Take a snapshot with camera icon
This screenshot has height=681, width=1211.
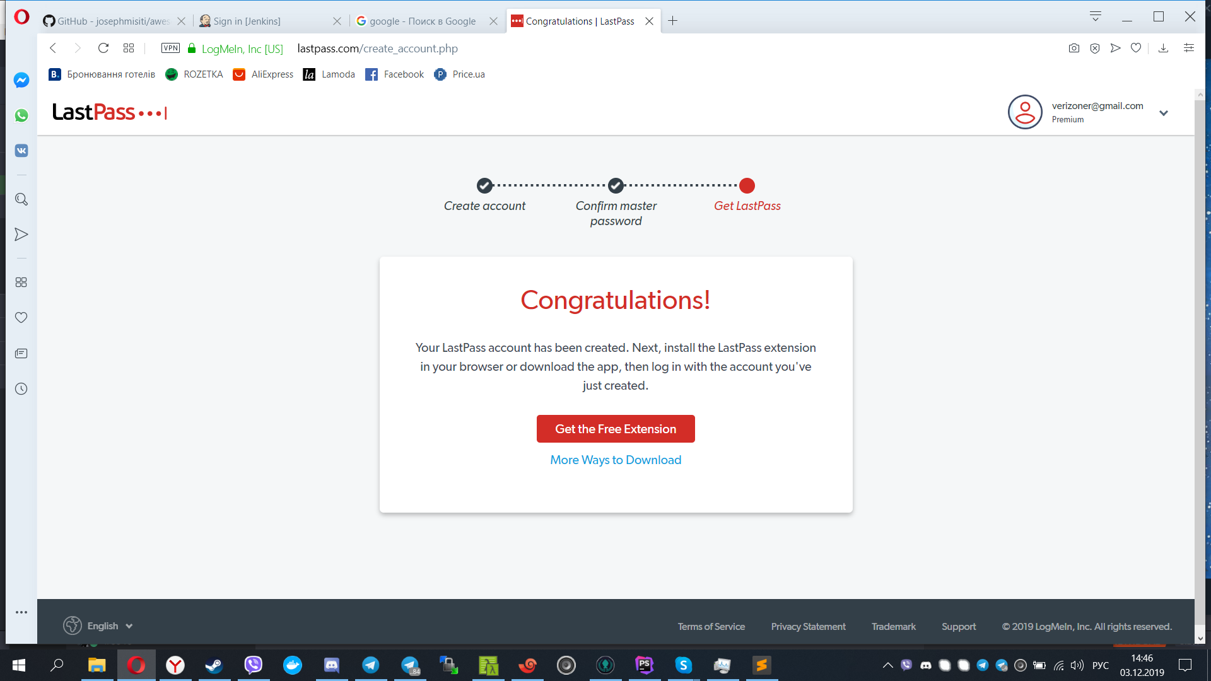pos(1074,48)
